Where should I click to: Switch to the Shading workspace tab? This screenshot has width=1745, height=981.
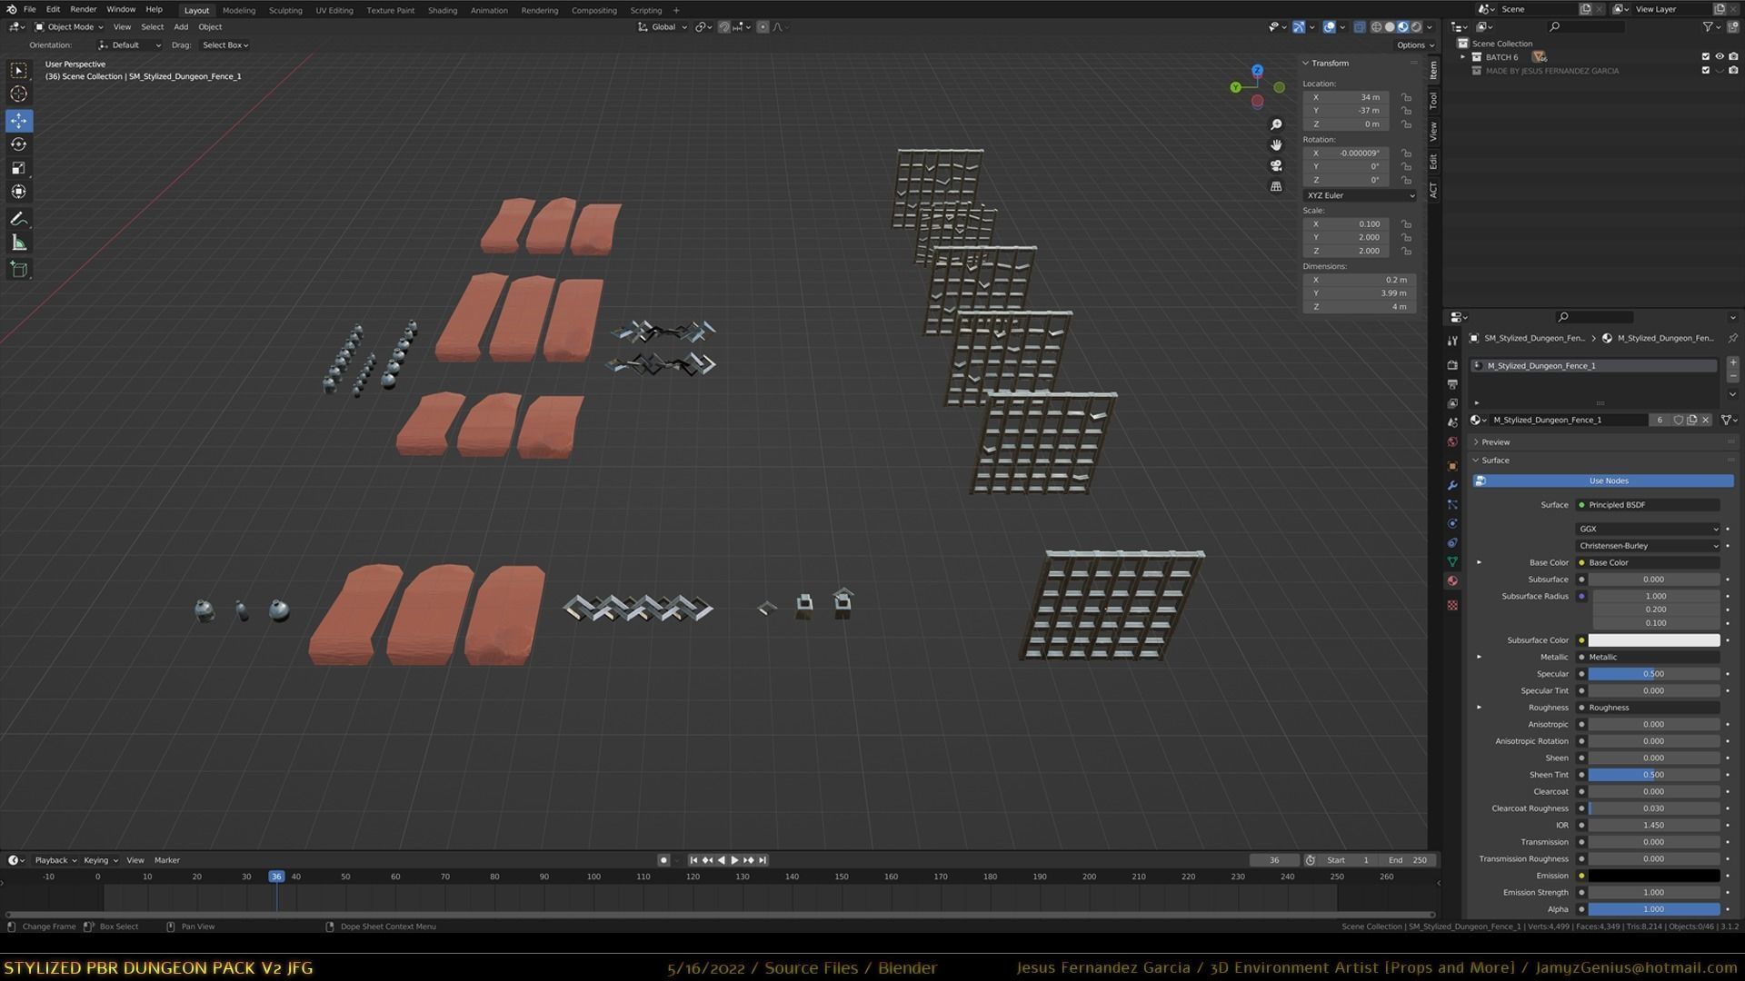click(x=443, y=10)
